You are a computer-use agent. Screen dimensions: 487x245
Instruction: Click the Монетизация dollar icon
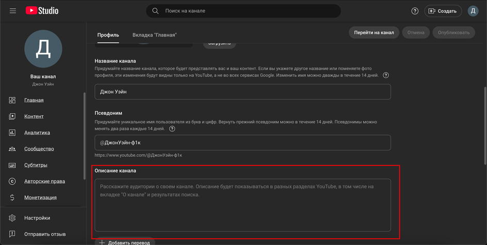pyautogui.click(x=12, y=198)
